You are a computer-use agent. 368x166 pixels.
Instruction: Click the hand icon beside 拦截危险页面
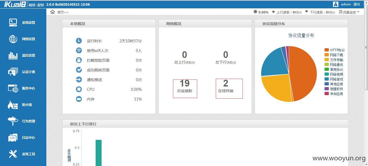[79, 60]
